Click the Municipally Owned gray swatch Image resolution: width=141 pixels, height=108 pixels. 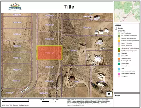119,61
